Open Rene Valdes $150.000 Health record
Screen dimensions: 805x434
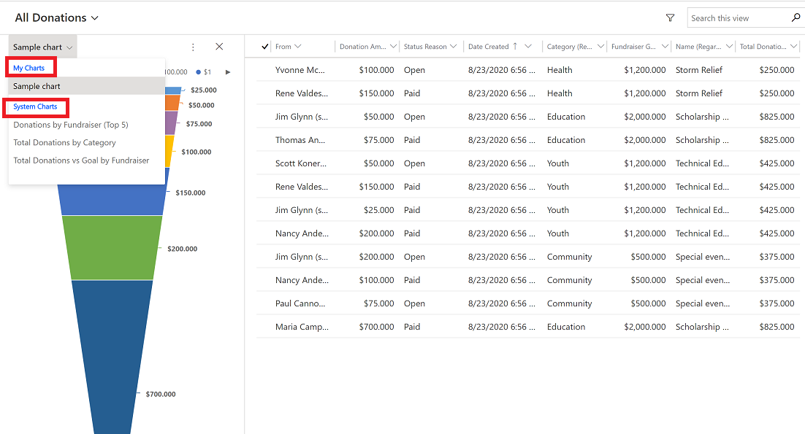[302, 93]
